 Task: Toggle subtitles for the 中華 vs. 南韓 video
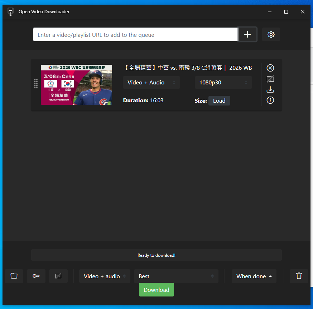pyautogui.click(x=270, y=79)
